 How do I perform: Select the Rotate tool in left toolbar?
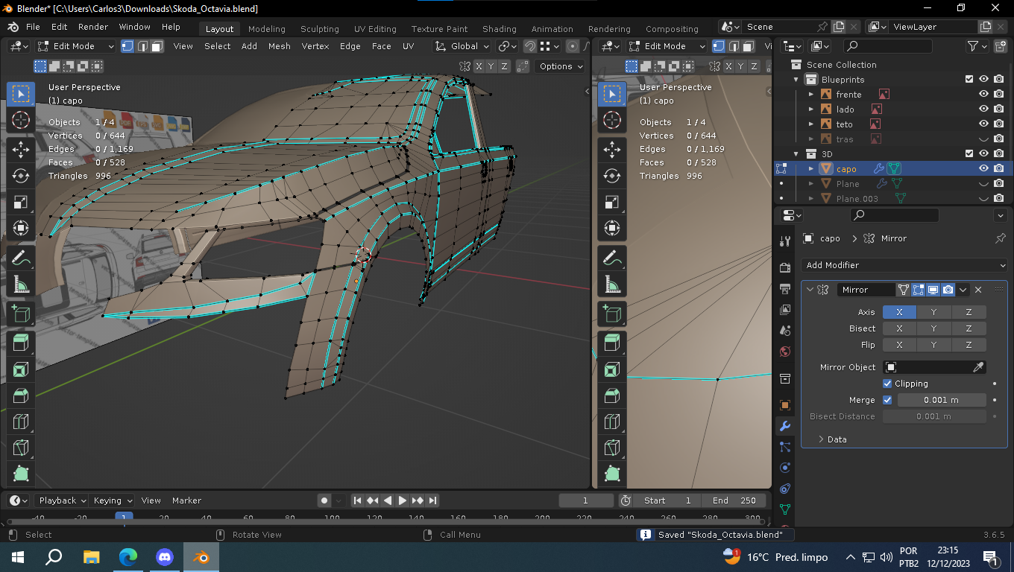[21, 176]
